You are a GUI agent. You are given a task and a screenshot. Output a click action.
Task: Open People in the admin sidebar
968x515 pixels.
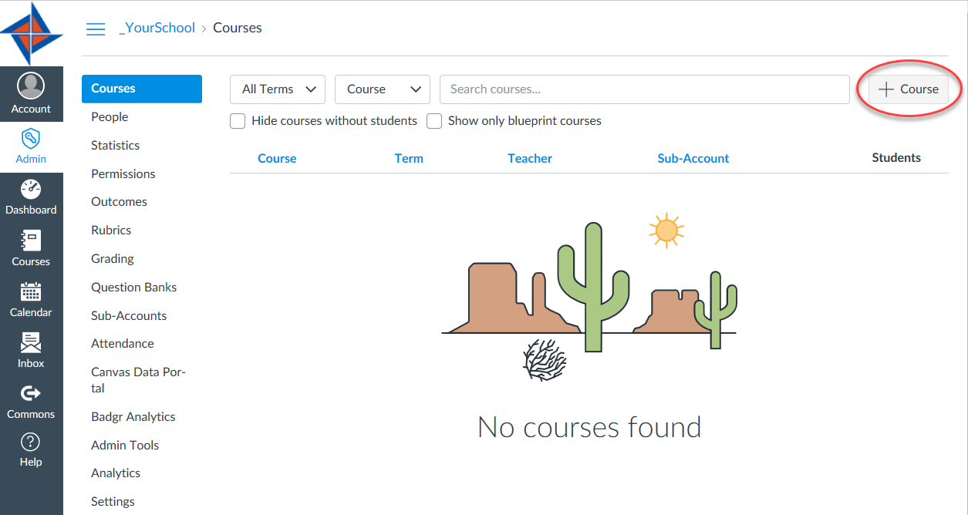click(x=110, y=117)
